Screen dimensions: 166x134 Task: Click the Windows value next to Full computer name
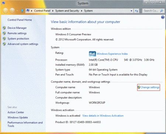click(x=94, y=92)
